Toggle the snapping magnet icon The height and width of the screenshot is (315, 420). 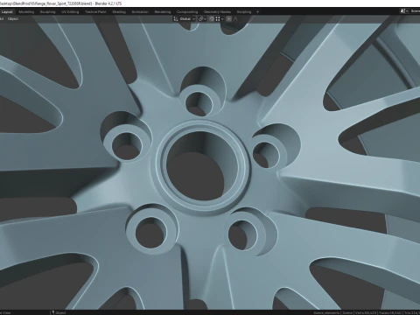pos(212,19)
